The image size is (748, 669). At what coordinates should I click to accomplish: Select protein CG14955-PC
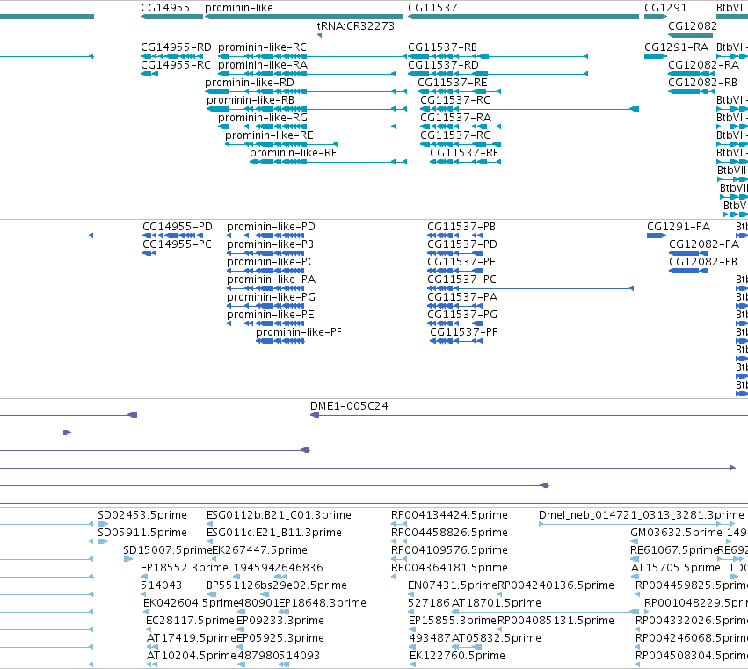(x=149, y=253)
